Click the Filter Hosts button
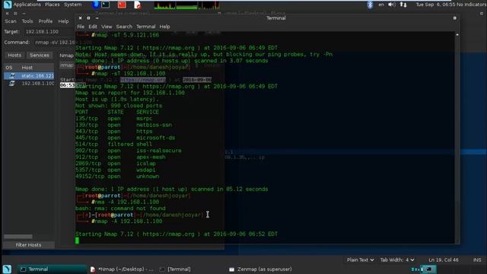 (29, 245)
